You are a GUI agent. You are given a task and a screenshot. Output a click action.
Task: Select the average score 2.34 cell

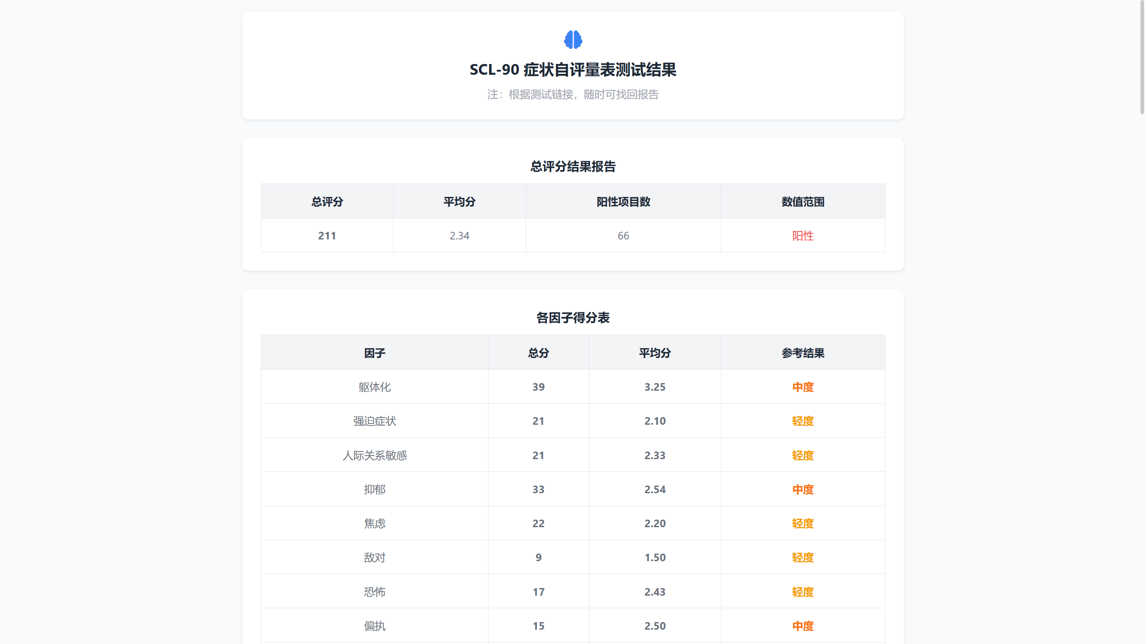click(x=459, y=235)
